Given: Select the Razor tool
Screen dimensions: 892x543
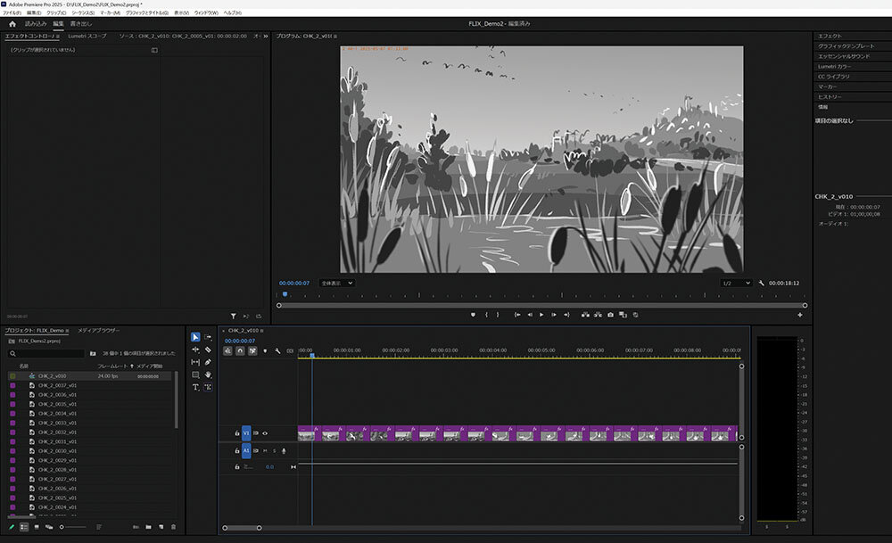Looking at the screenshot, I should click(x=208, y=350).
